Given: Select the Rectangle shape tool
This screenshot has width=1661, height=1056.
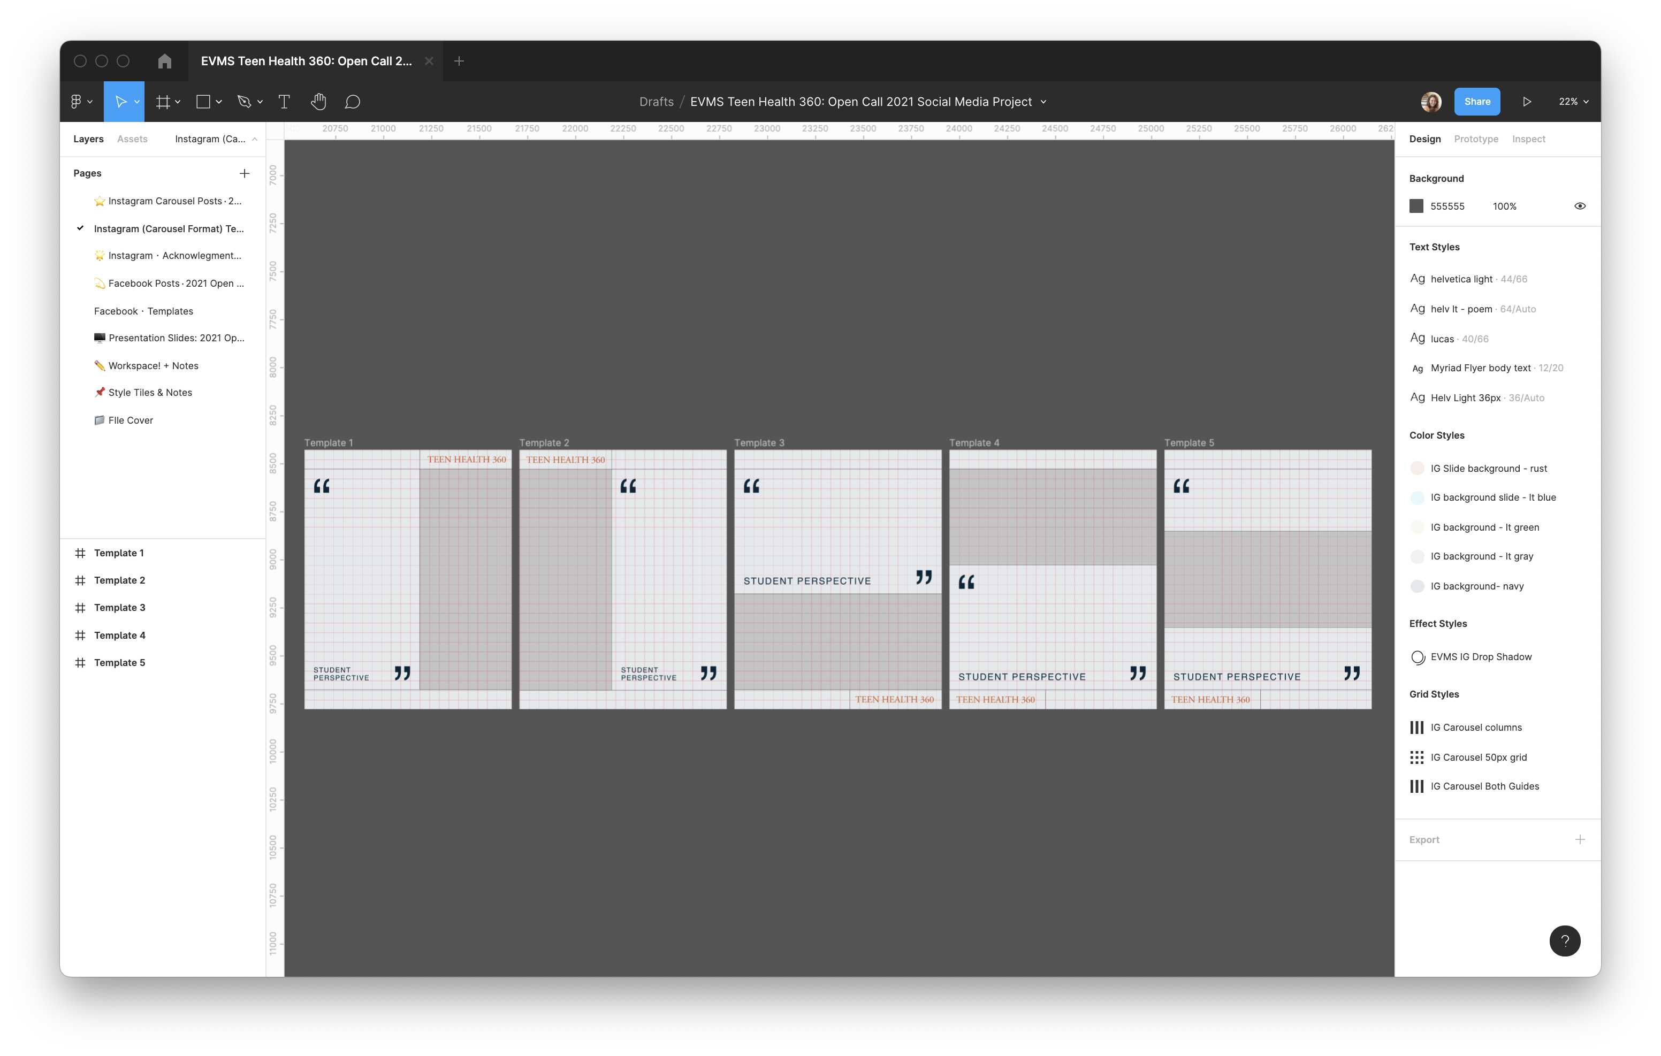Looking at the screenshot, I should coord(203,102).
